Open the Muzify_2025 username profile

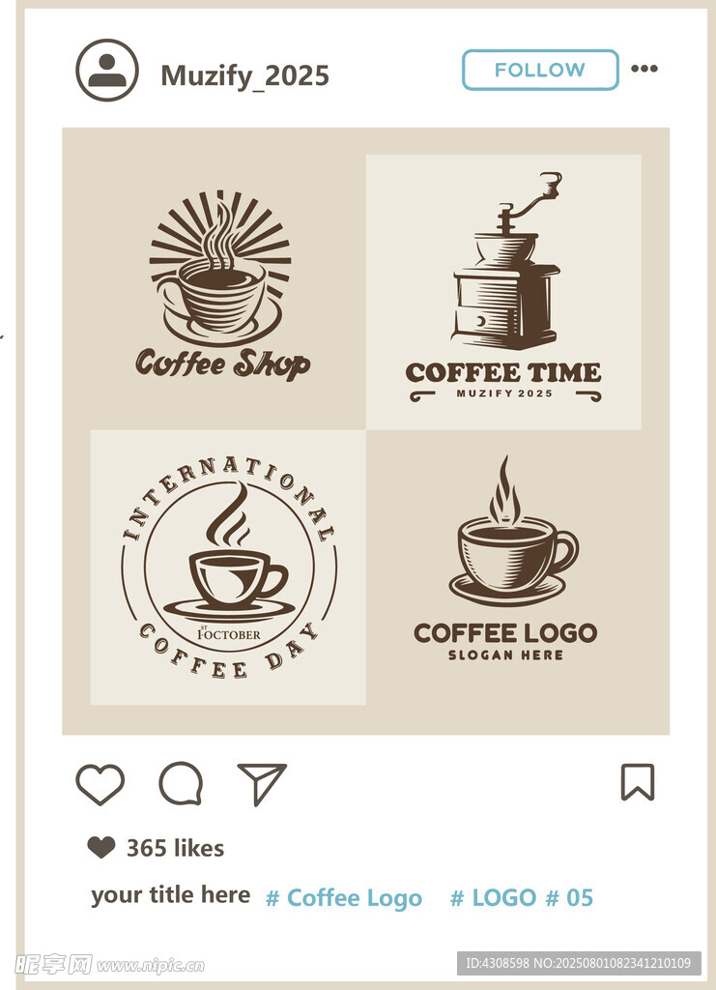pyautogui.click(x=244, y=75)
